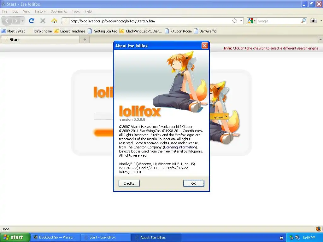323x242 pixels.
Task: Go back with the Back arrow button
Action: click(x=7, y=21)
